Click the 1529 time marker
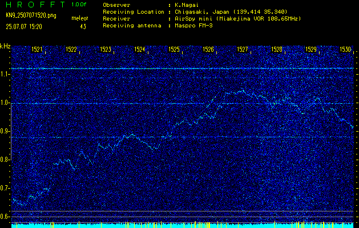The width and height of the screenshot is (359, 228). tap(311, 50)
